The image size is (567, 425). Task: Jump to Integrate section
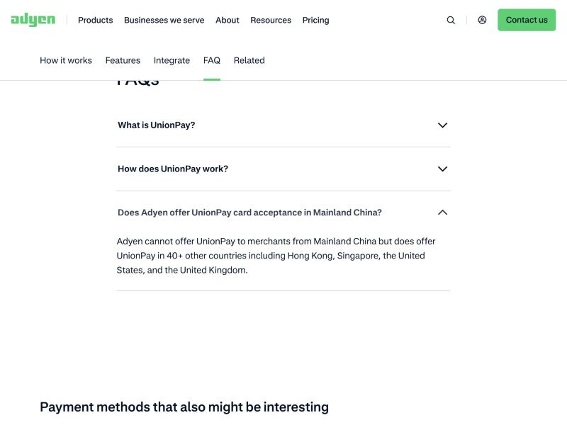pyautogui.click(x=172, y=60)
